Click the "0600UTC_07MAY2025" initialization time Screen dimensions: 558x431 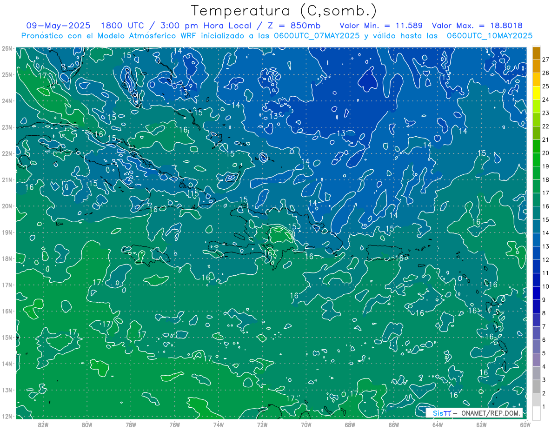click(317, 35)
